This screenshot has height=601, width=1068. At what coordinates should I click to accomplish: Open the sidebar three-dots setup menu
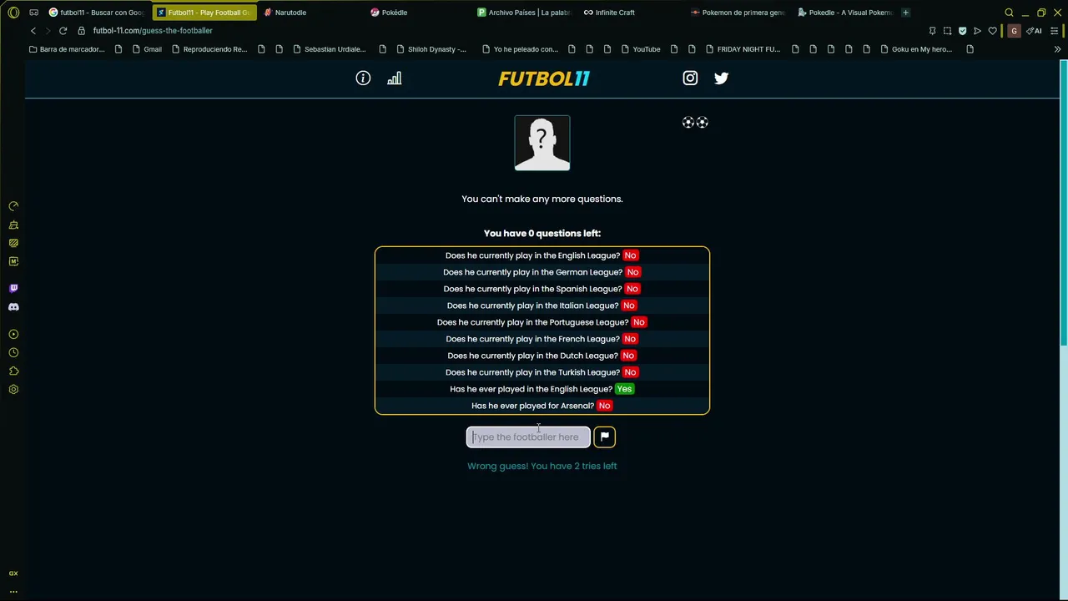(x=13, y=591)
